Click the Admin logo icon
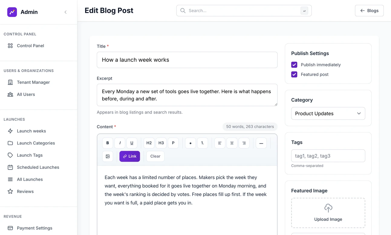 click(12, 12)
